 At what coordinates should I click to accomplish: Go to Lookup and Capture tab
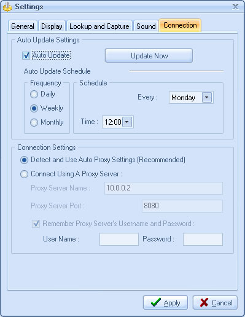[x=99, y=26]
